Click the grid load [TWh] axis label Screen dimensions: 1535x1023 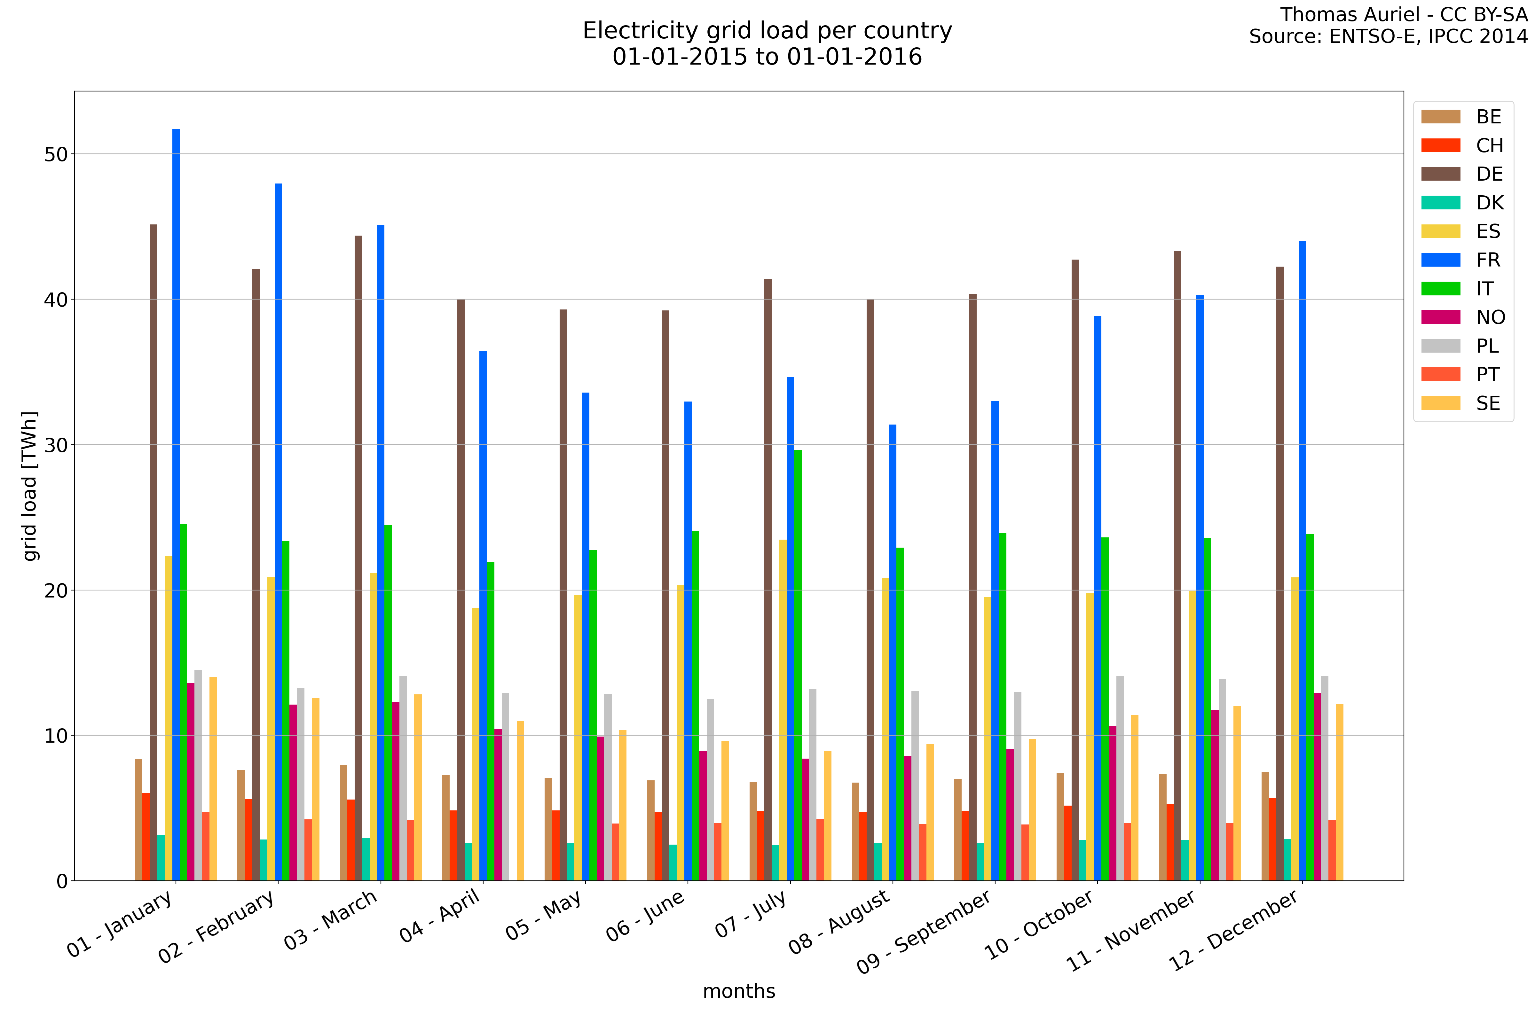(x=29, y=486)
